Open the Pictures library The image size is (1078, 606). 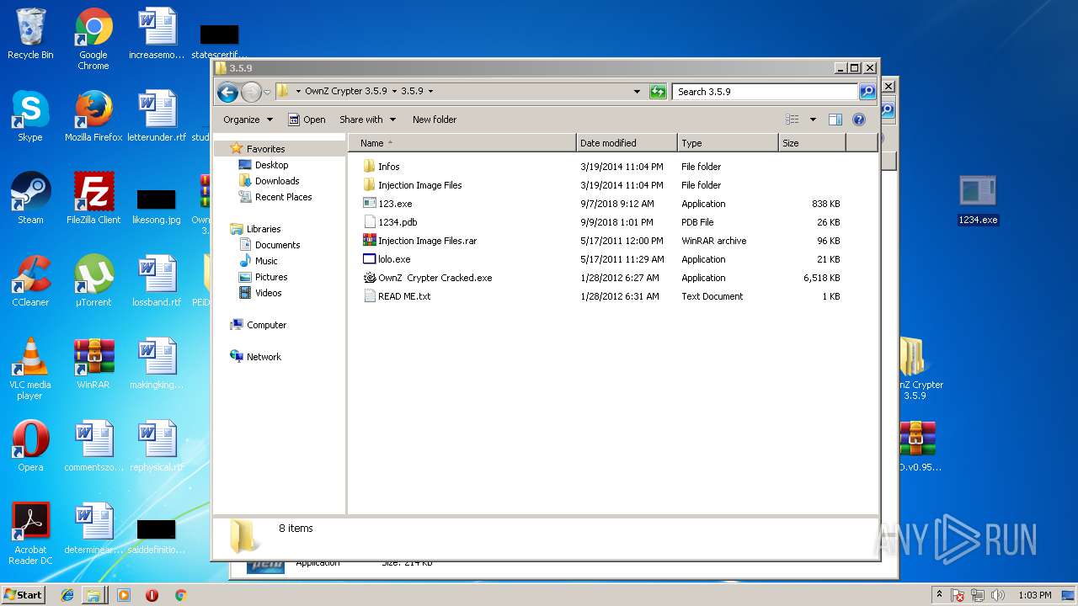tap(271, 277)
